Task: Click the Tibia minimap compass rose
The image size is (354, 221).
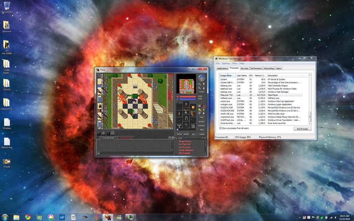Action: [201, 78]
